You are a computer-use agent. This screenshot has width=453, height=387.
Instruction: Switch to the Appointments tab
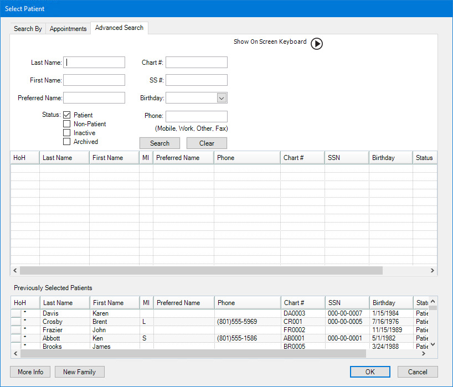click(68, 28)
